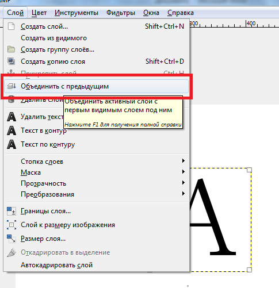This screenshot has height=288, width=279.
Task: Click the merge down layers icon
Action: pos(12,86)
